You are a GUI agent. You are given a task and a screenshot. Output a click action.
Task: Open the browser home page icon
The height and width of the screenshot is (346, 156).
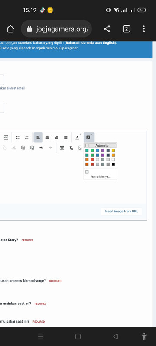tap(10, 29)
